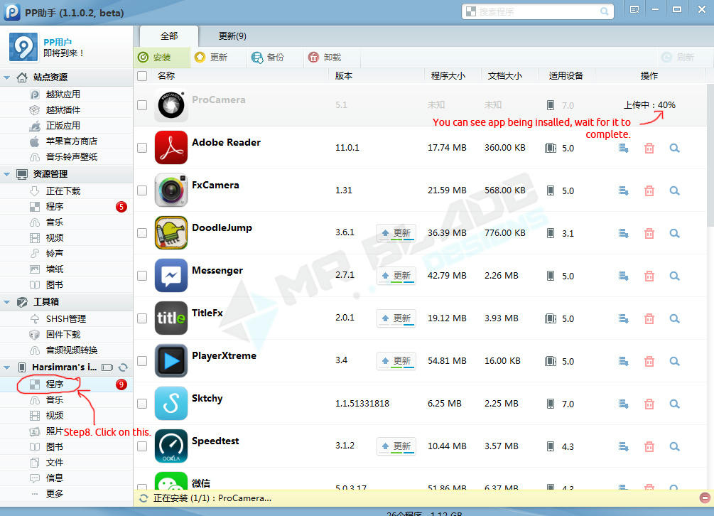The image size is (714, 516).
Task: Switch to the 更新(9) tab
Action: point(232,36)
